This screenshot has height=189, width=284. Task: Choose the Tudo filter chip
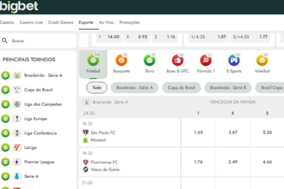point(97,87)
